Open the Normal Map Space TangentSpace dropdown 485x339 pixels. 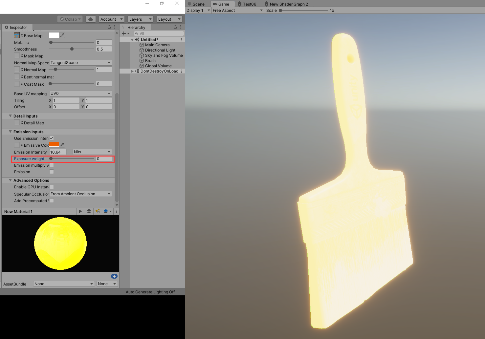tap(80, 62)
